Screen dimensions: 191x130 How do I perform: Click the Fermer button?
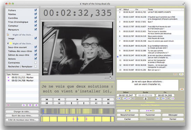pyautogui.click(x=173, y=119)
